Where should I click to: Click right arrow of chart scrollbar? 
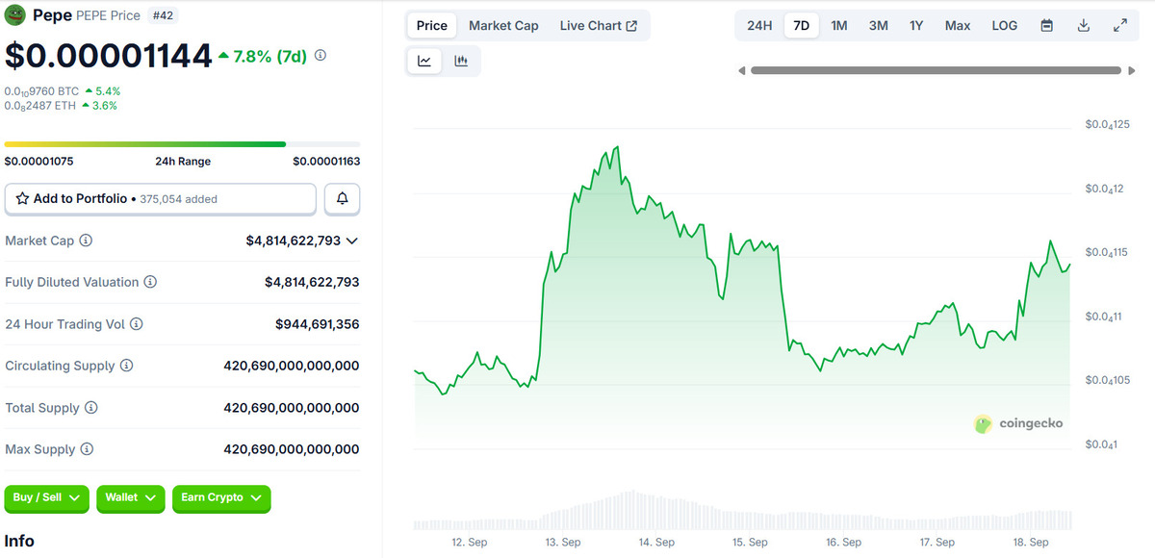coord(1130,70)
